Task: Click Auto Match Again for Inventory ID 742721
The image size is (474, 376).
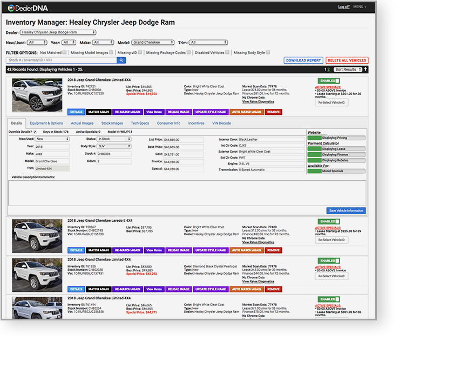Action: 247,112
